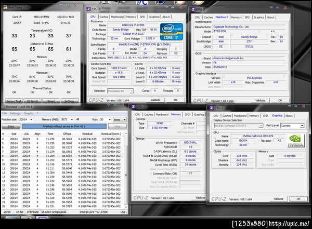Click Real Temp Settings button

pyautogui.click(x=70, y=101)
